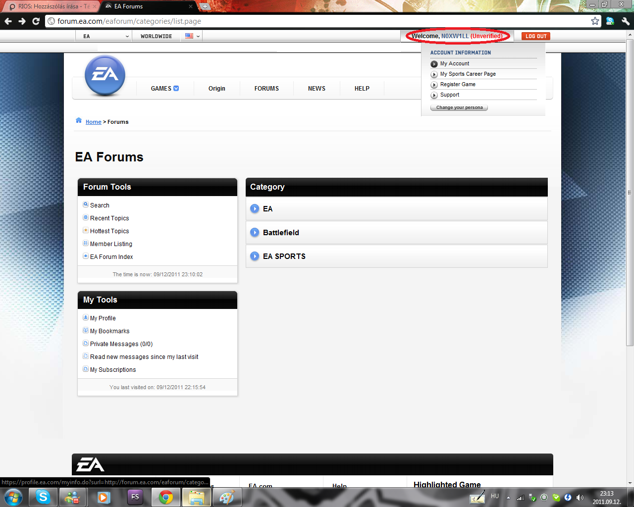Click the Skype extension icon beside the address bar
The image size is (634, 507).
[x=610, y=21]
